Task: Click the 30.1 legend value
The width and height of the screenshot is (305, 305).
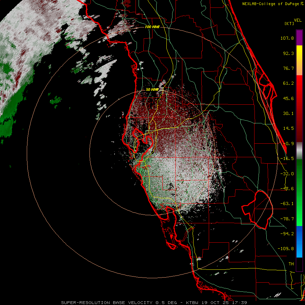Action: tap(288, 114)
